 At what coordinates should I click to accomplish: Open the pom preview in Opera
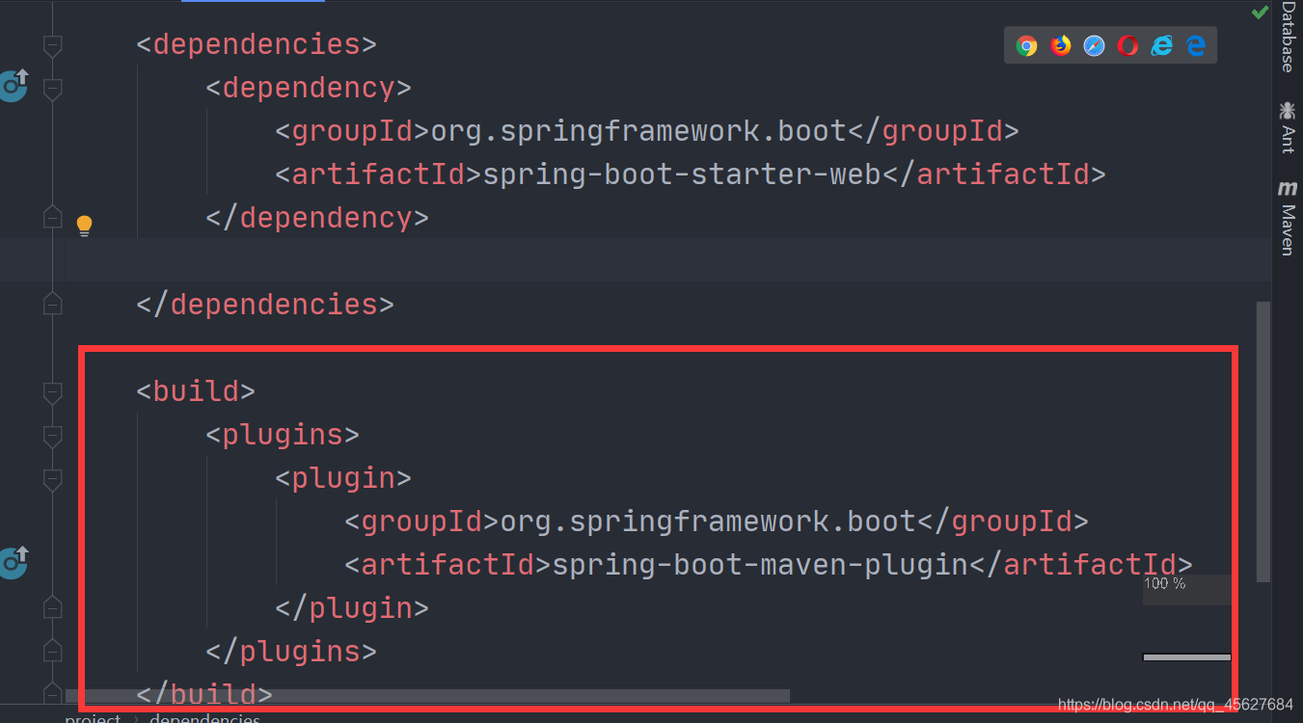(x=1127, y=45)
